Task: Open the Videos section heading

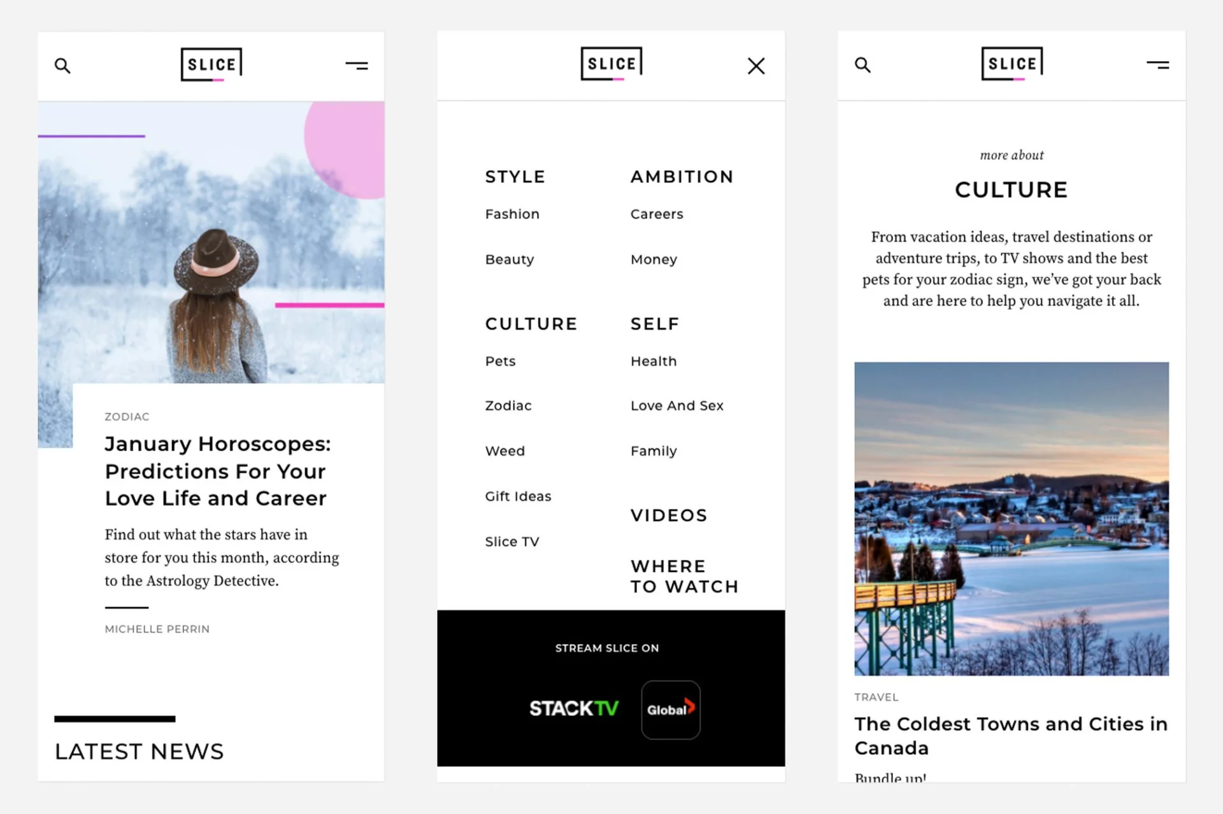Action: [669, 516]
